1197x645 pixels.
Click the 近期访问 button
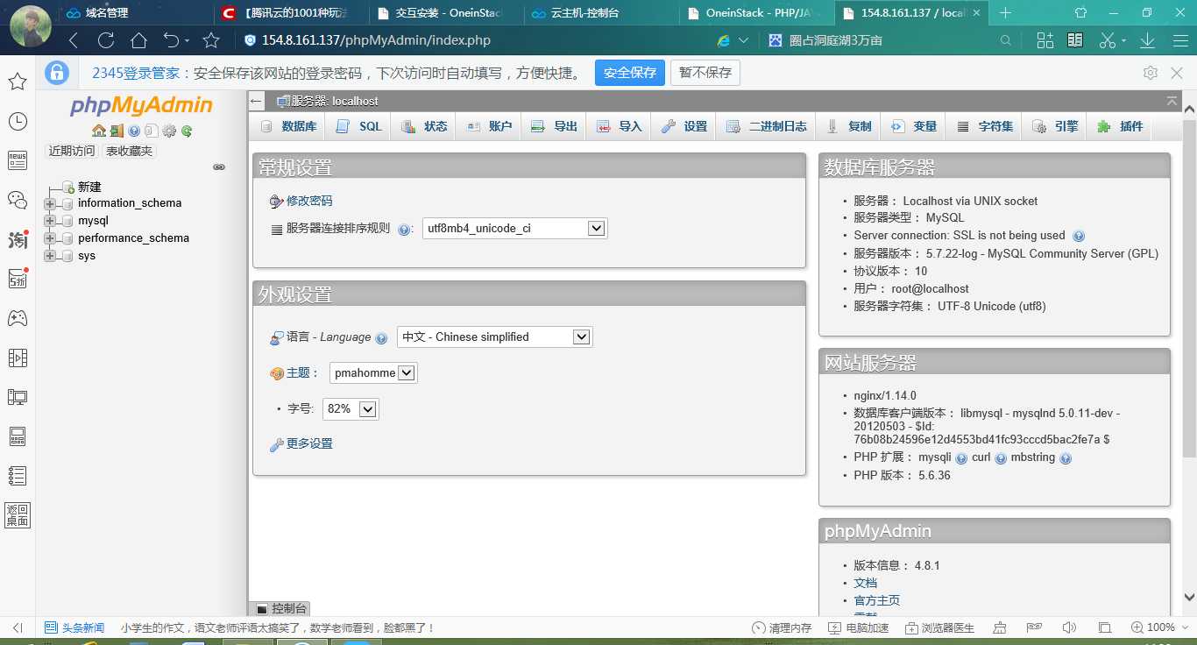pyautogui.click(x=72, y=151)
